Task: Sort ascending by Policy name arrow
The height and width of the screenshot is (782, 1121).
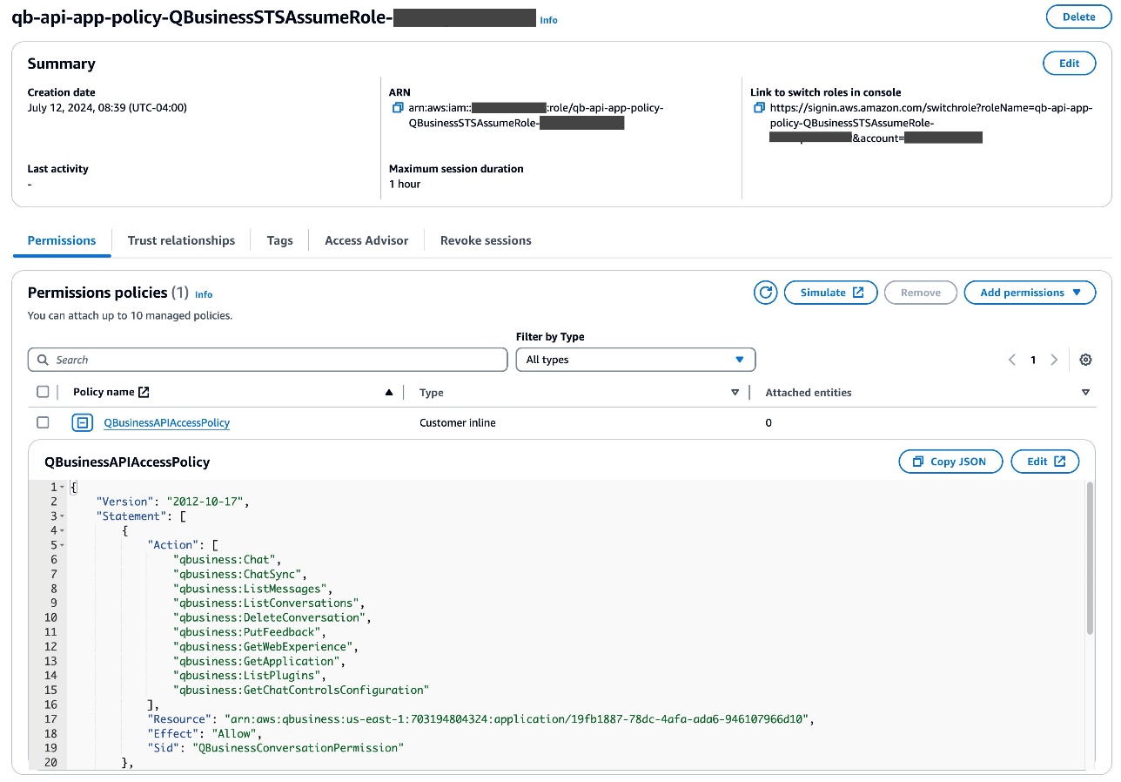Action: tap(389, 393)
